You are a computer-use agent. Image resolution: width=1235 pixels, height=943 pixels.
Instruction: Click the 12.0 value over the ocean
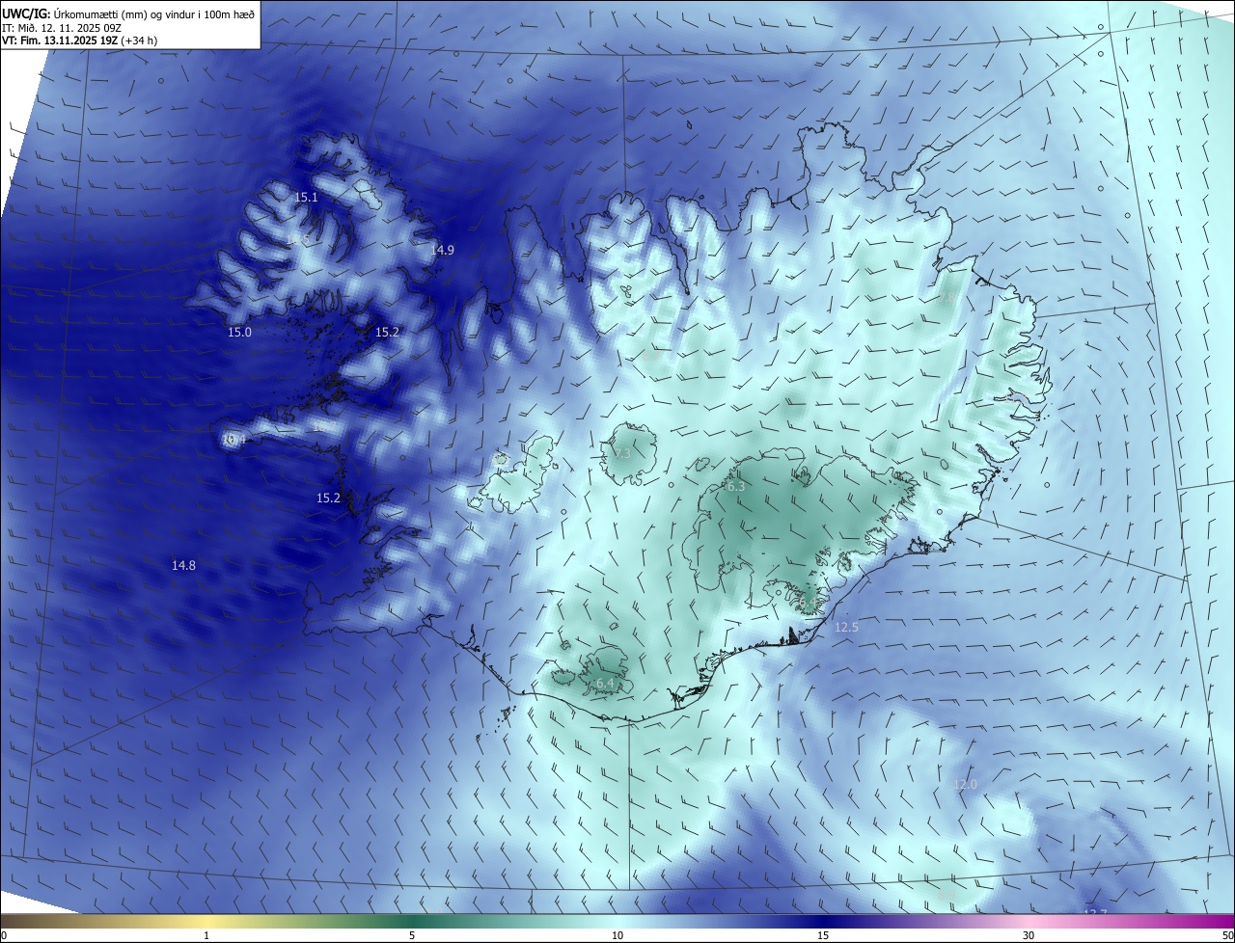(x=965, y=784)
